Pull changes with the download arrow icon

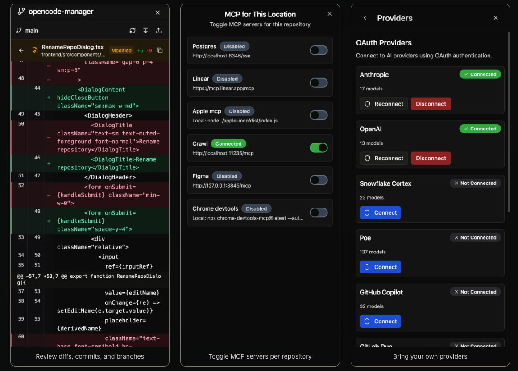point(145,30)
